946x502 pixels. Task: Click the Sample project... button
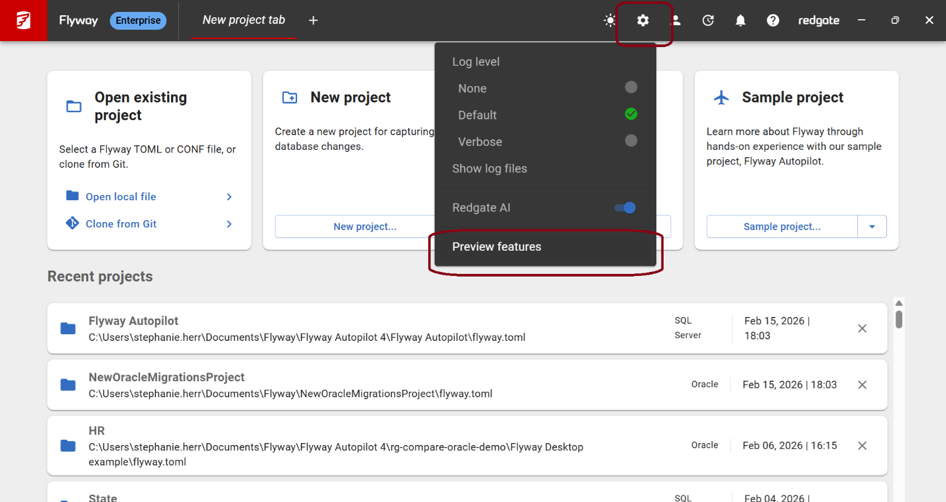[x=782, y=227]
